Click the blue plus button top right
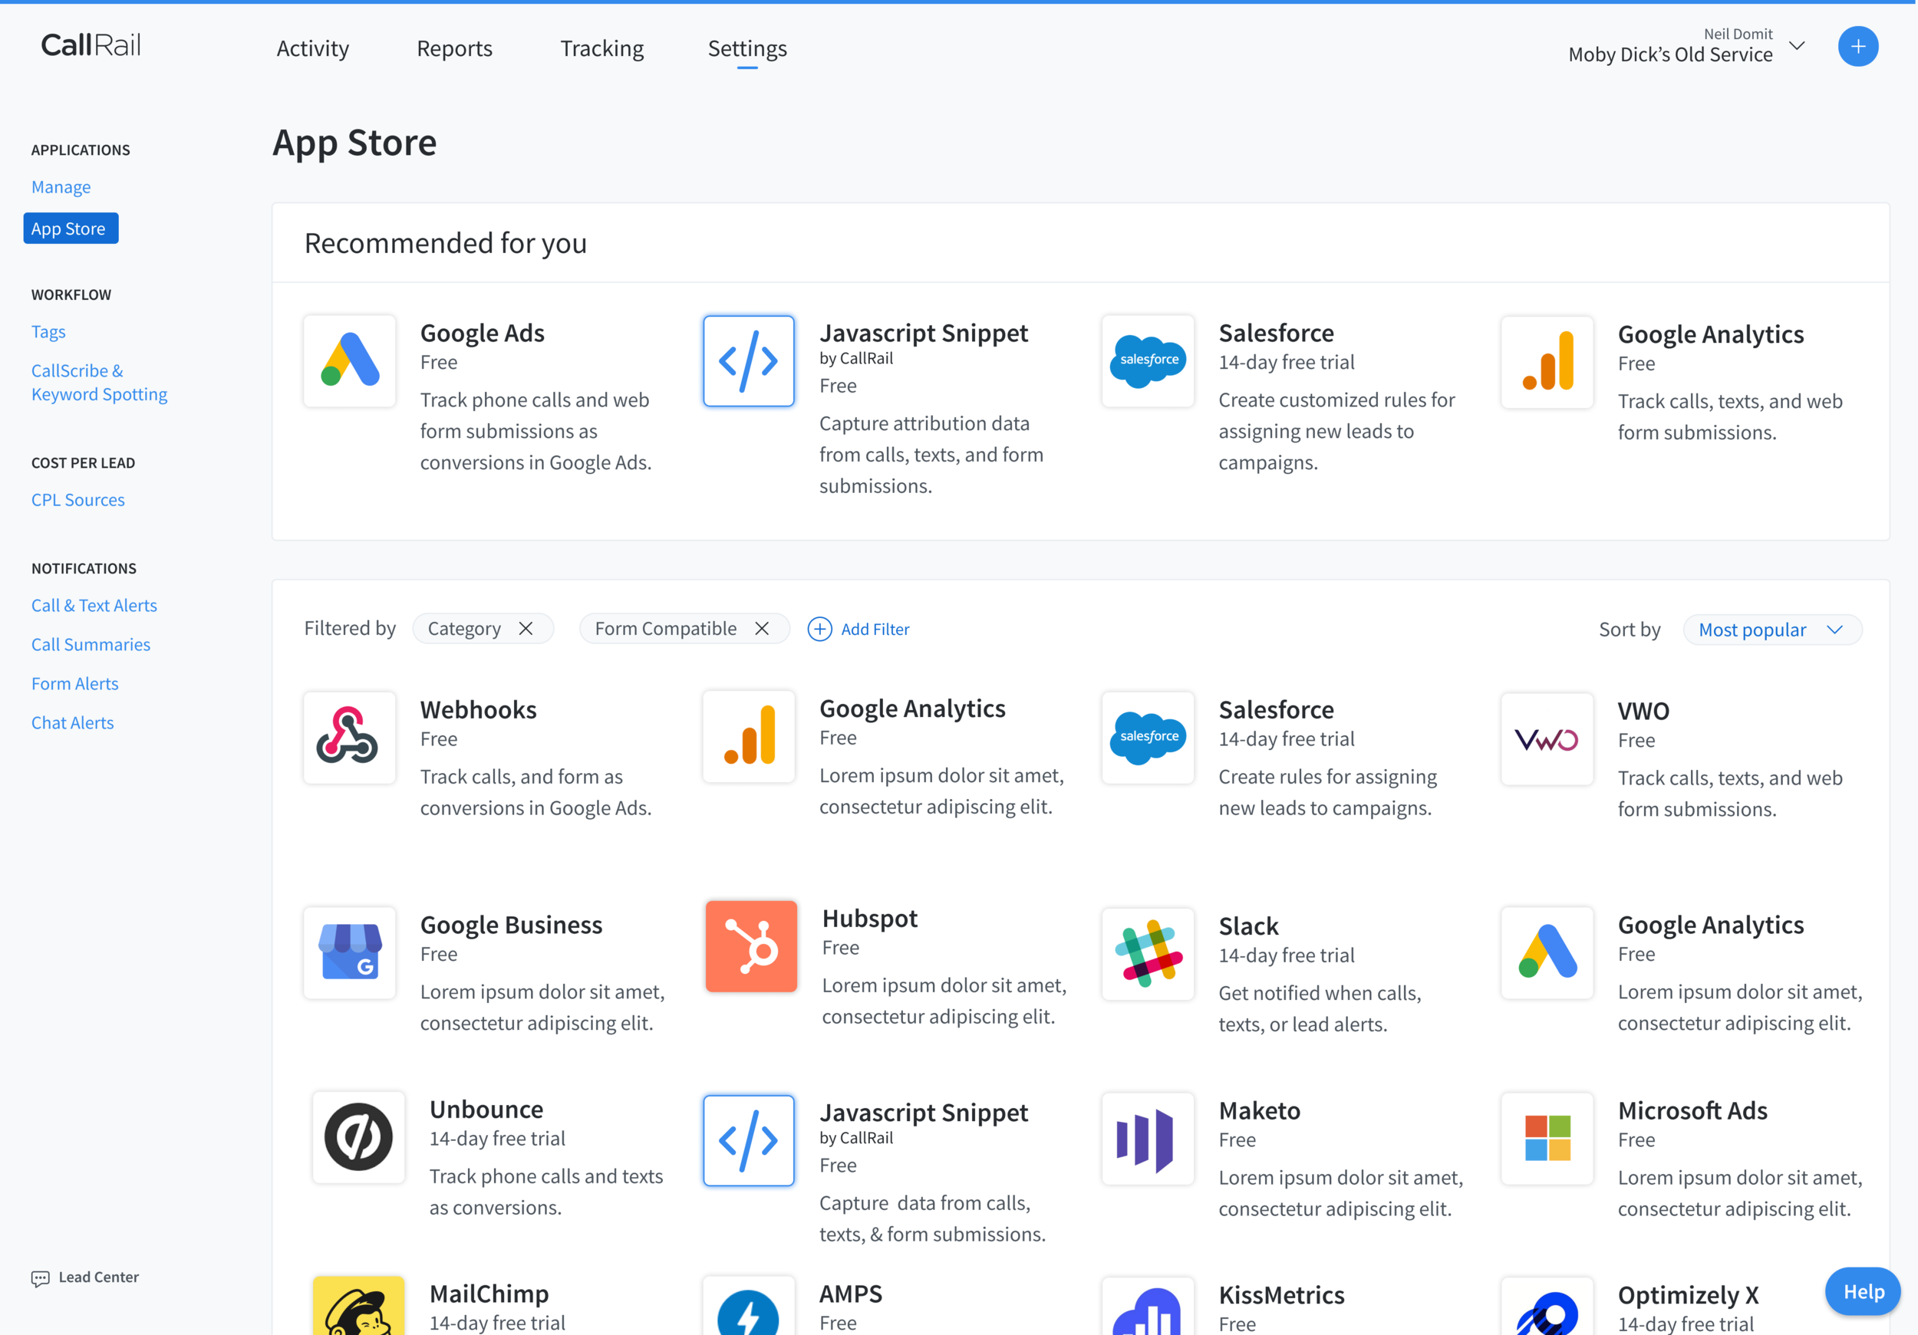 1857,47
